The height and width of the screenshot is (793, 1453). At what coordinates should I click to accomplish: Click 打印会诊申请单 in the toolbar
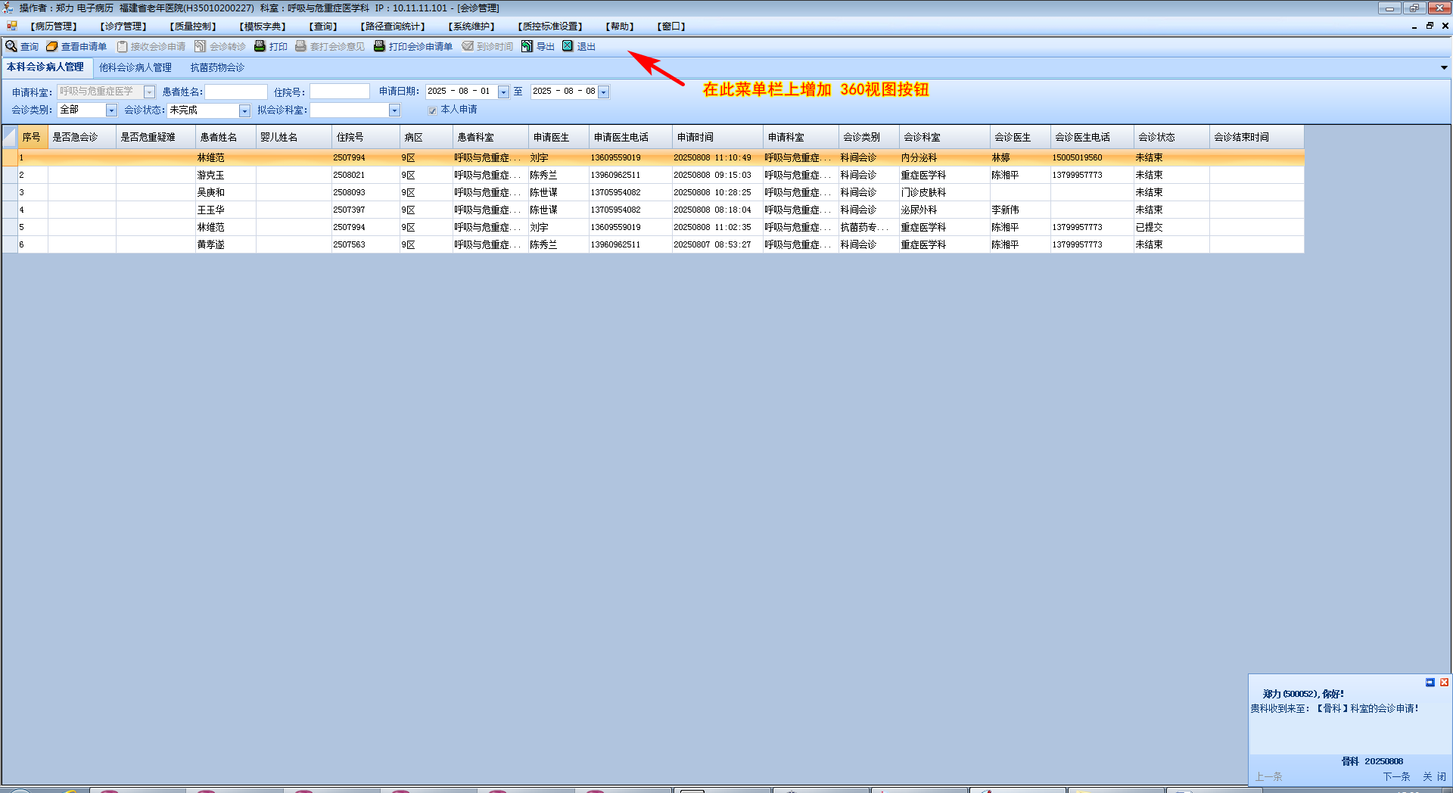pos(413,46)
